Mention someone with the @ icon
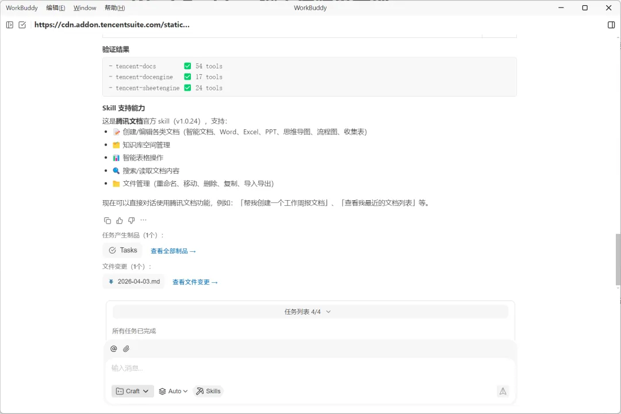Screen dimensions: 621x414 pyautogui.click(x=114, y=348)
